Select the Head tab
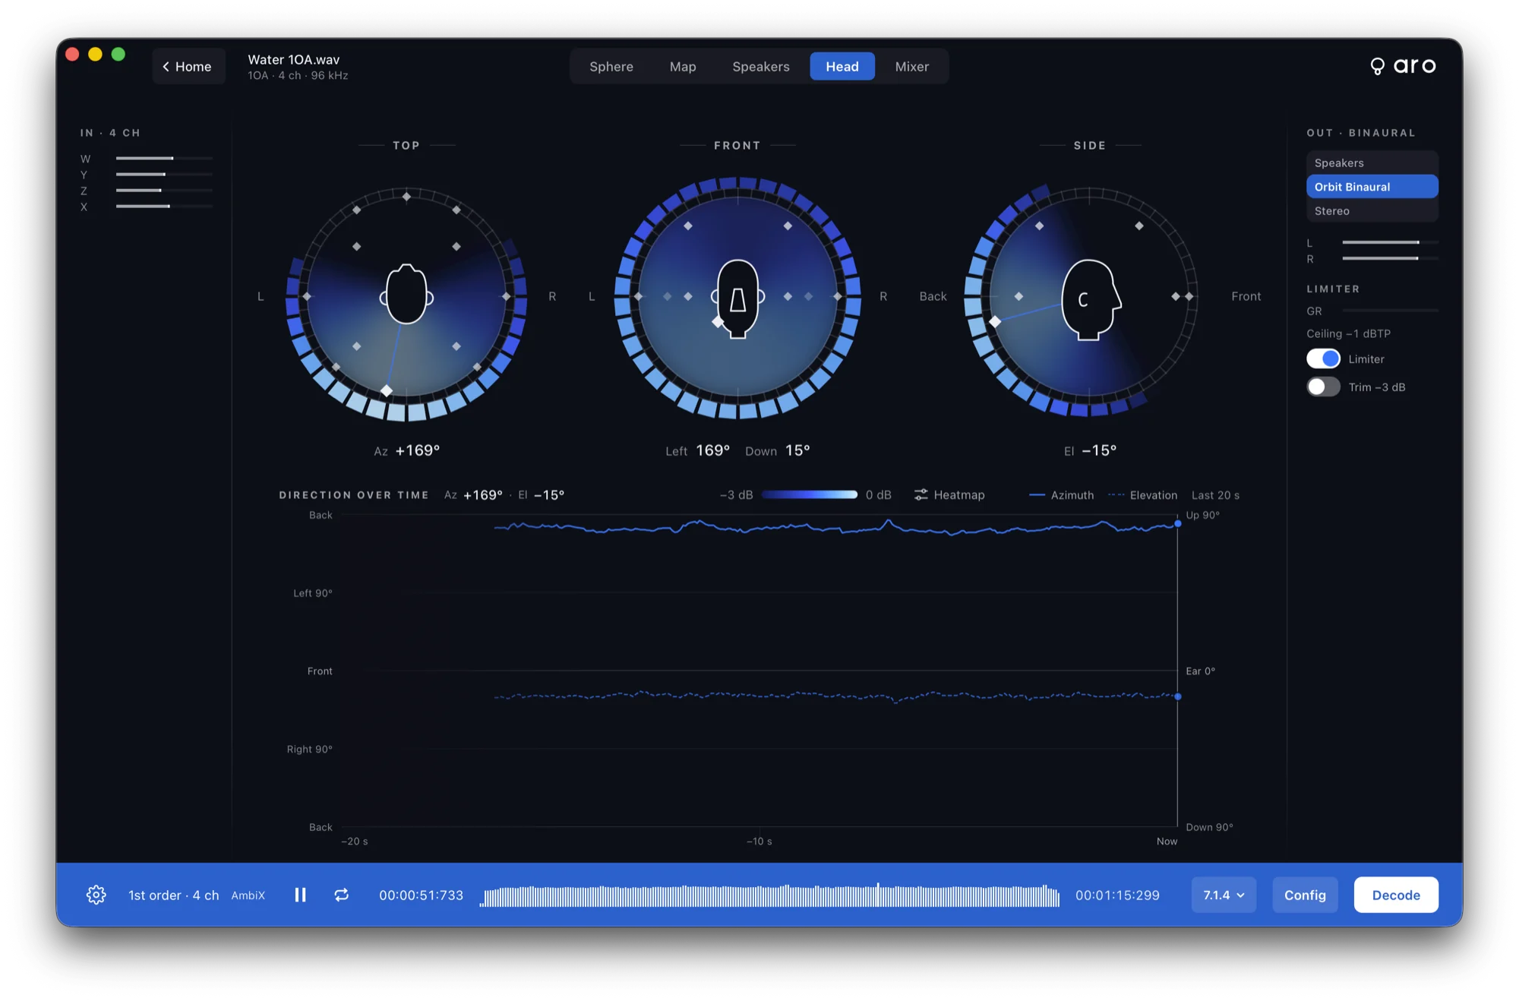 842,66
